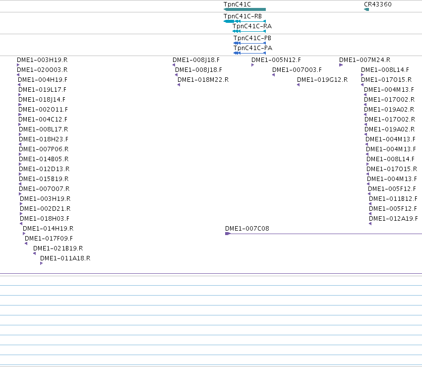
Task: Click the DME1-007C08 clone span line
Action: pyautogui.click(x=323, y=234)
